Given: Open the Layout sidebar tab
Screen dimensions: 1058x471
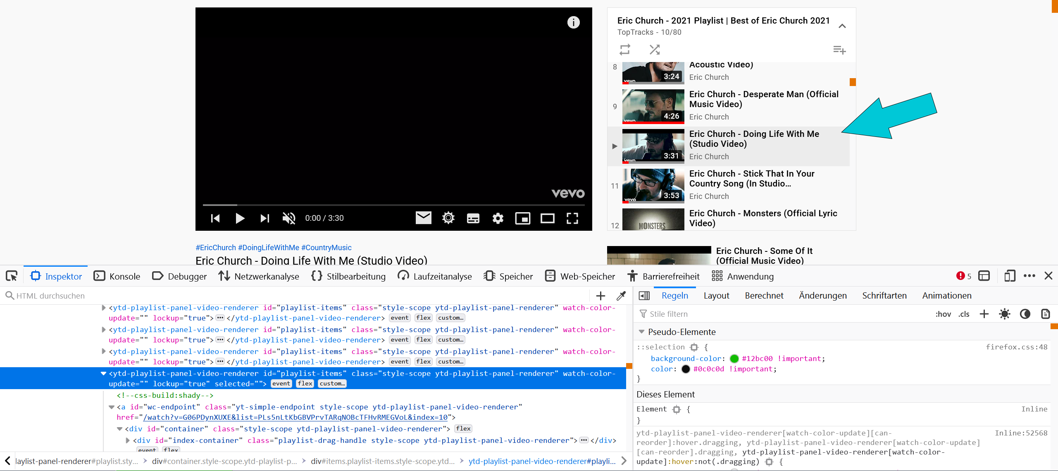Looking at the screenshot, I should click(x=716, y=296).
